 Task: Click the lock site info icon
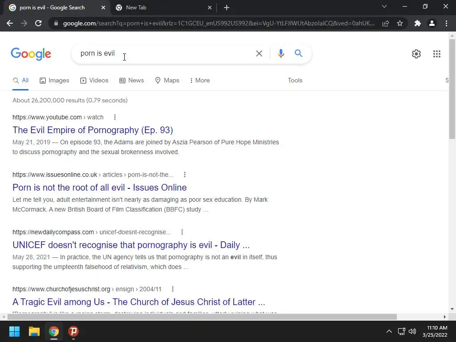click(56, 23)
